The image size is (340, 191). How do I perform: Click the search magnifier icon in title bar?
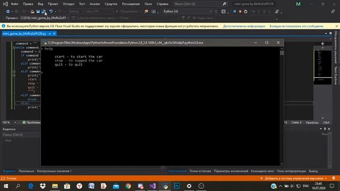224,4
